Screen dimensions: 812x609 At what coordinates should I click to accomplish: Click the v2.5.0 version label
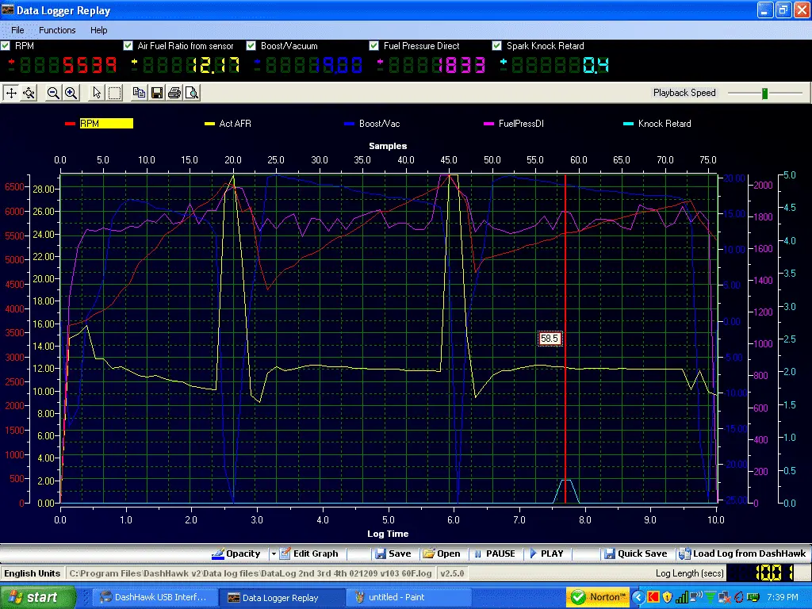(452, 573)
